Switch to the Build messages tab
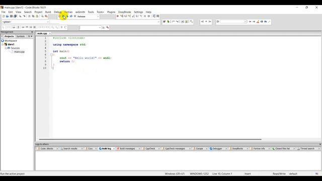The width and height of the screenshot is (322, 181). [x=127, y=149]
